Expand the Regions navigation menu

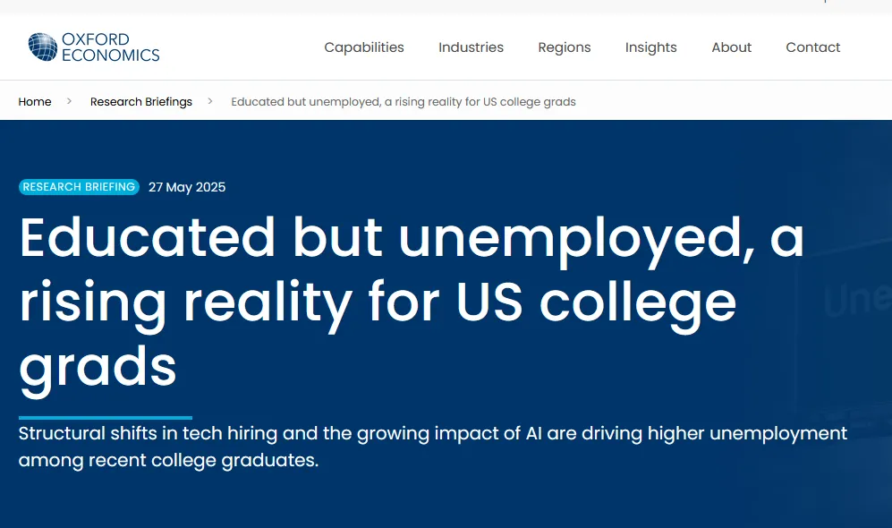564,47
